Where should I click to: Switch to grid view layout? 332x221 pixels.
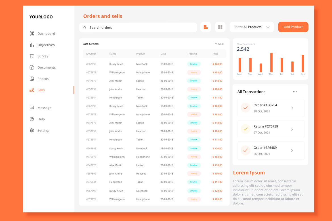220,27
